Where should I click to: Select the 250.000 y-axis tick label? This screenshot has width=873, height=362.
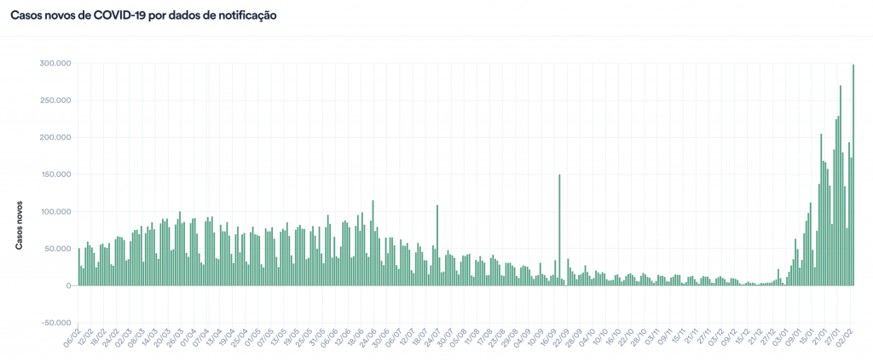point(55,101)
